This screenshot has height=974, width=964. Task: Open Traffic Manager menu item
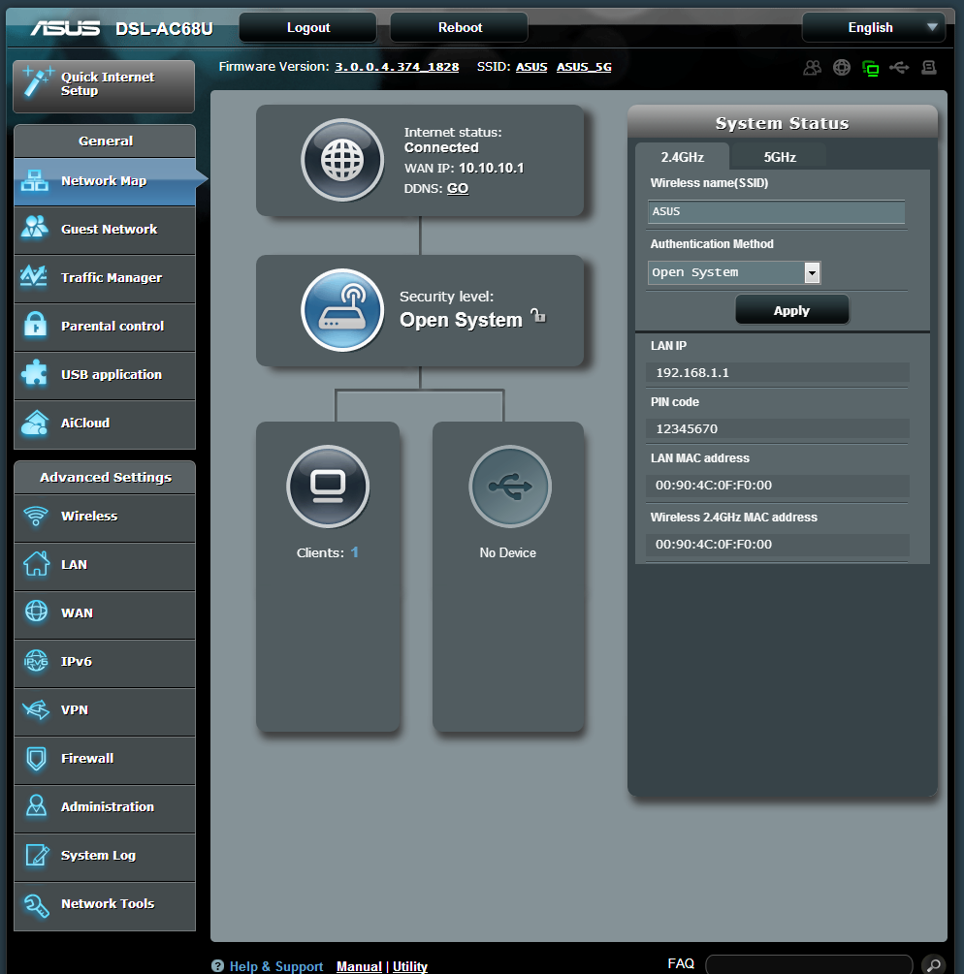(105, 278)
